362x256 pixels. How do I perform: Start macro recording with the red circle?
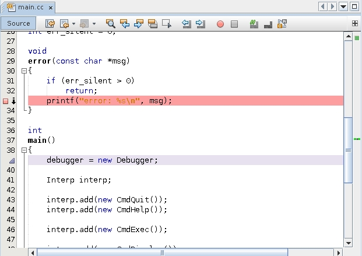220,24
